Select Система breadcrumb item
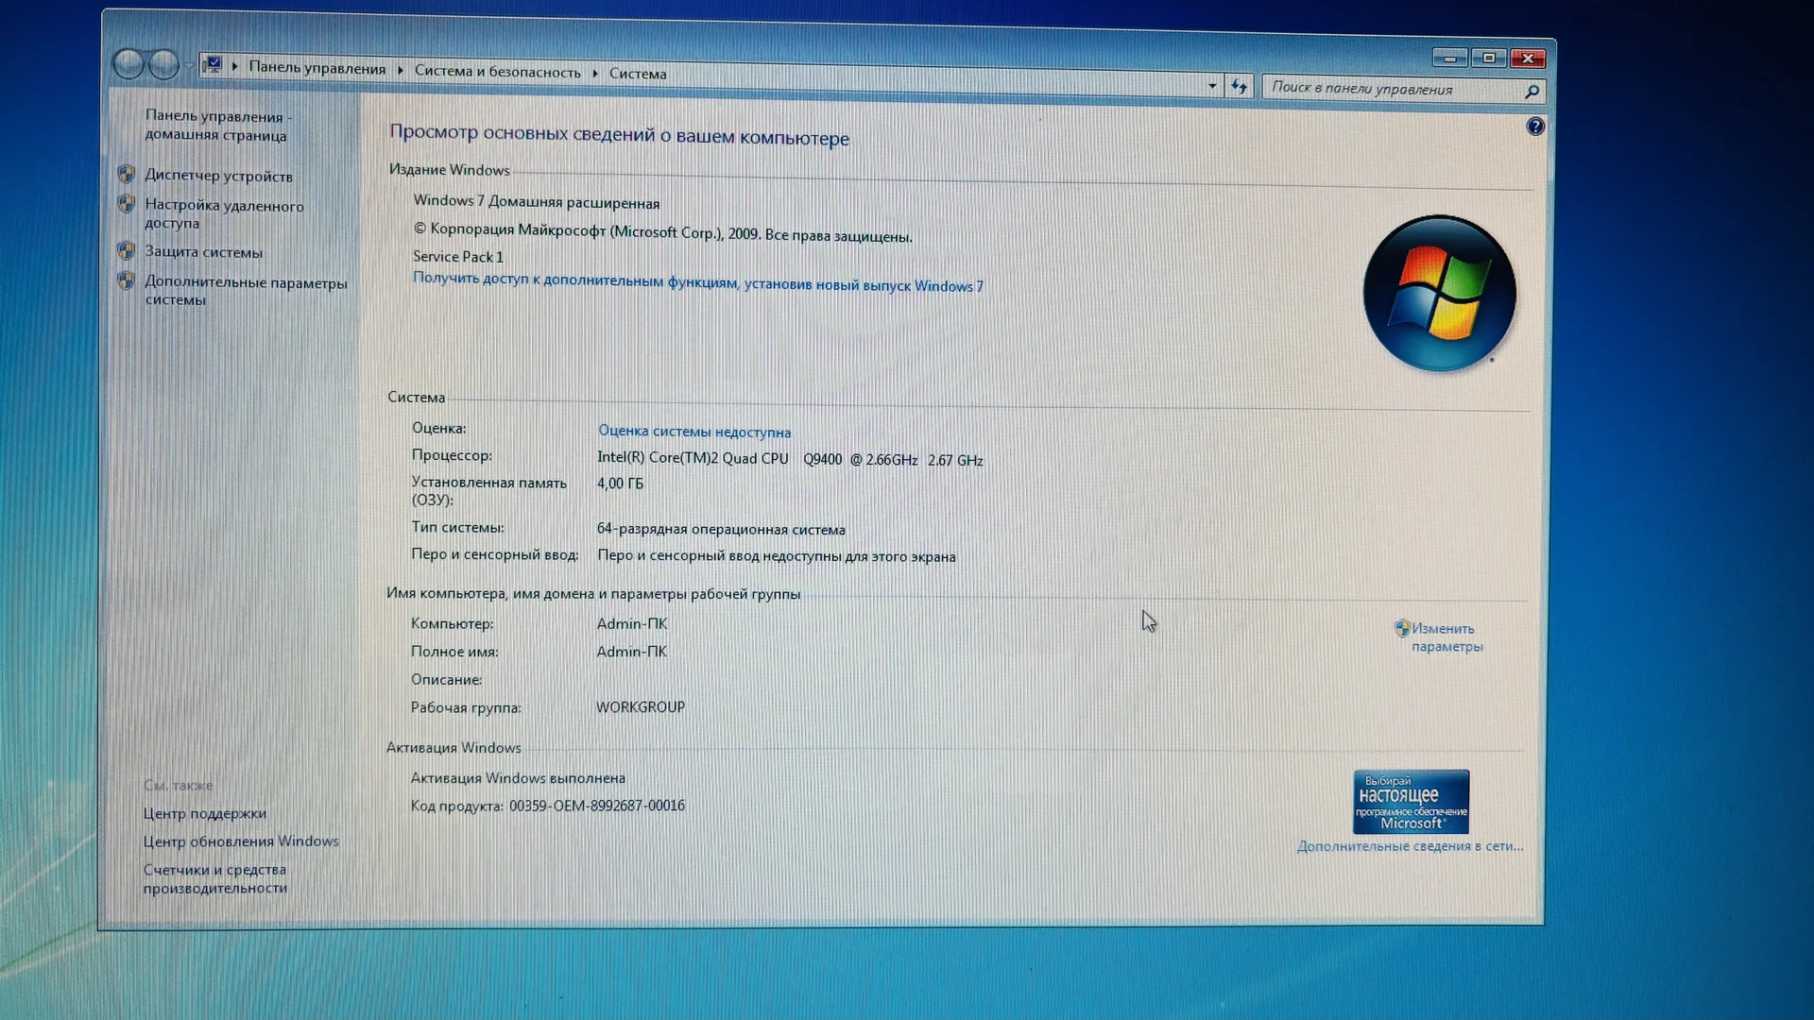1814x1020 pixels. tap(638, 74)
